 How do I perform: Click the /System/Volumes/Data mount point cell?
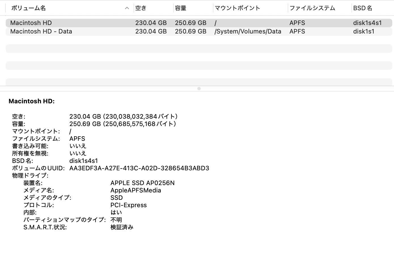(248, 31)
